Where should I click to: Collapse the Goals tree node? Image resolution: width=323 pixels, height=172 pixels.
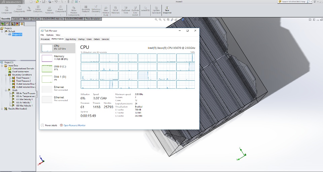(6, 90)
